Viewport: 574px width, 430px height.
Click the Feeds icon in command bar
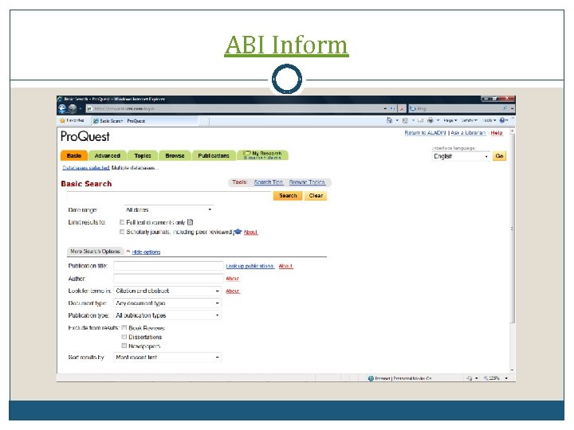(405, 120)
